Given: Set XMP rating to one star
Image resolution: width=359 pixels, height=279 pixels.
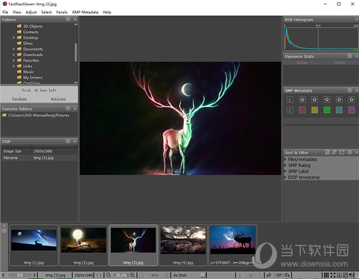Looking at the screenshot, I should [x=302, y=99].
